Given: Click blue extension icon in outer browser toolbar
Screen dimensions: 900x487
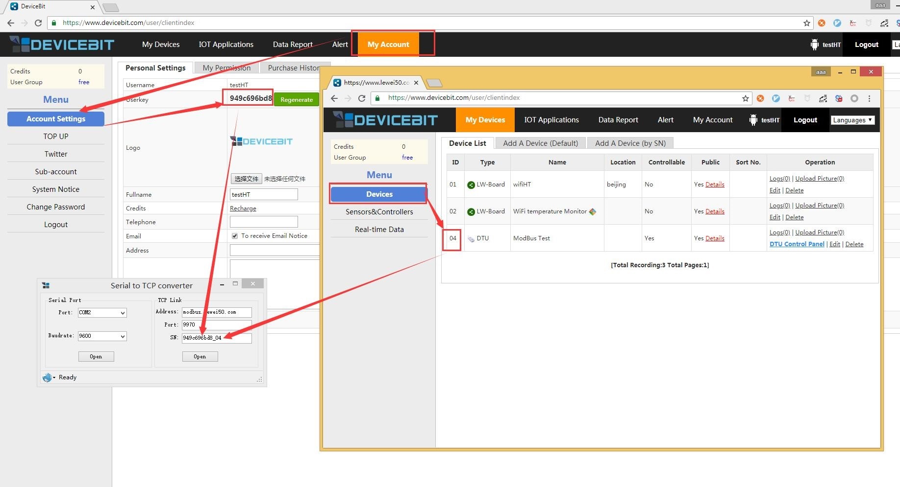Looking at the screenshot, I should click(837, 23).
